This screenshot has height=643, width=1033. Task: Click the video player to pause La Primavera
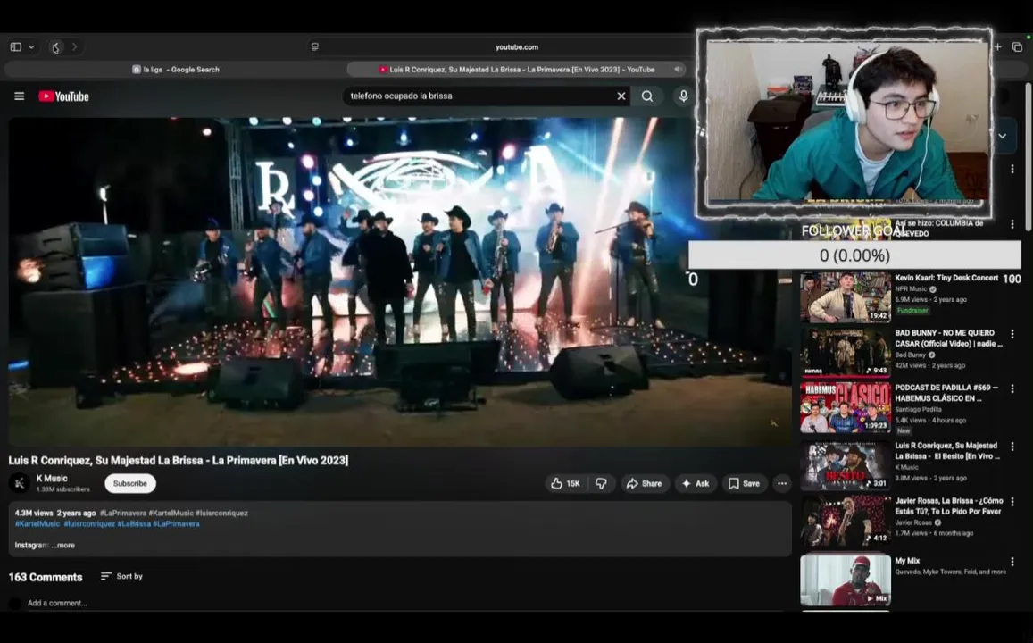point(399,282)
